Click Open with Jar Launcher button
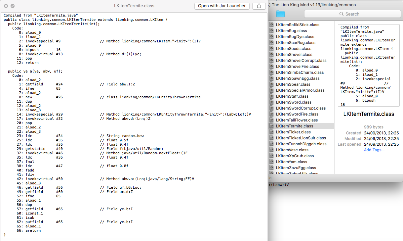 pos(222,6)
